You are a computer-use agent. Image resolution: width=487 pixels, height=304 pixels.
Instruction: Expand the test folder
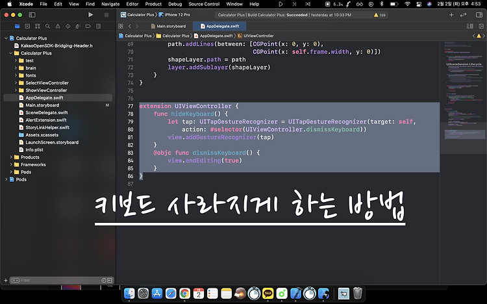click(16, 60)
